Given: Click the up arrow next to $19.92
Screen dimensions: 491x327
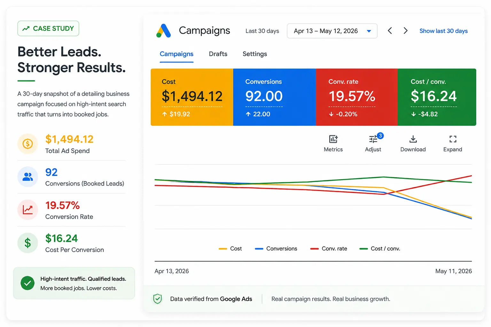Looking at the screenshot, I should pos(165,114).
